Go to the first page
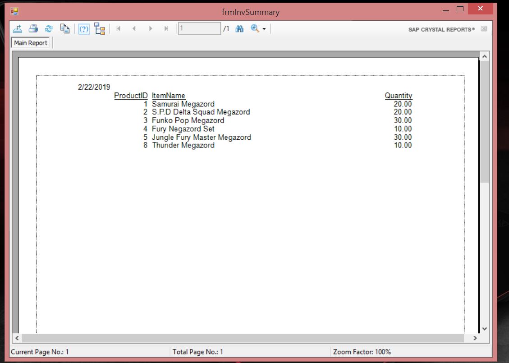Image resolution: width=509 pixels, height=363 pixels. point(119,29)
